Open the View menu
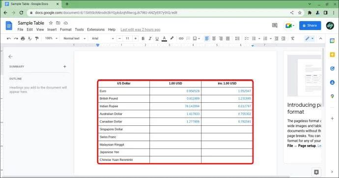This screenshot has width=339, height=178. (x=40, y=30)
